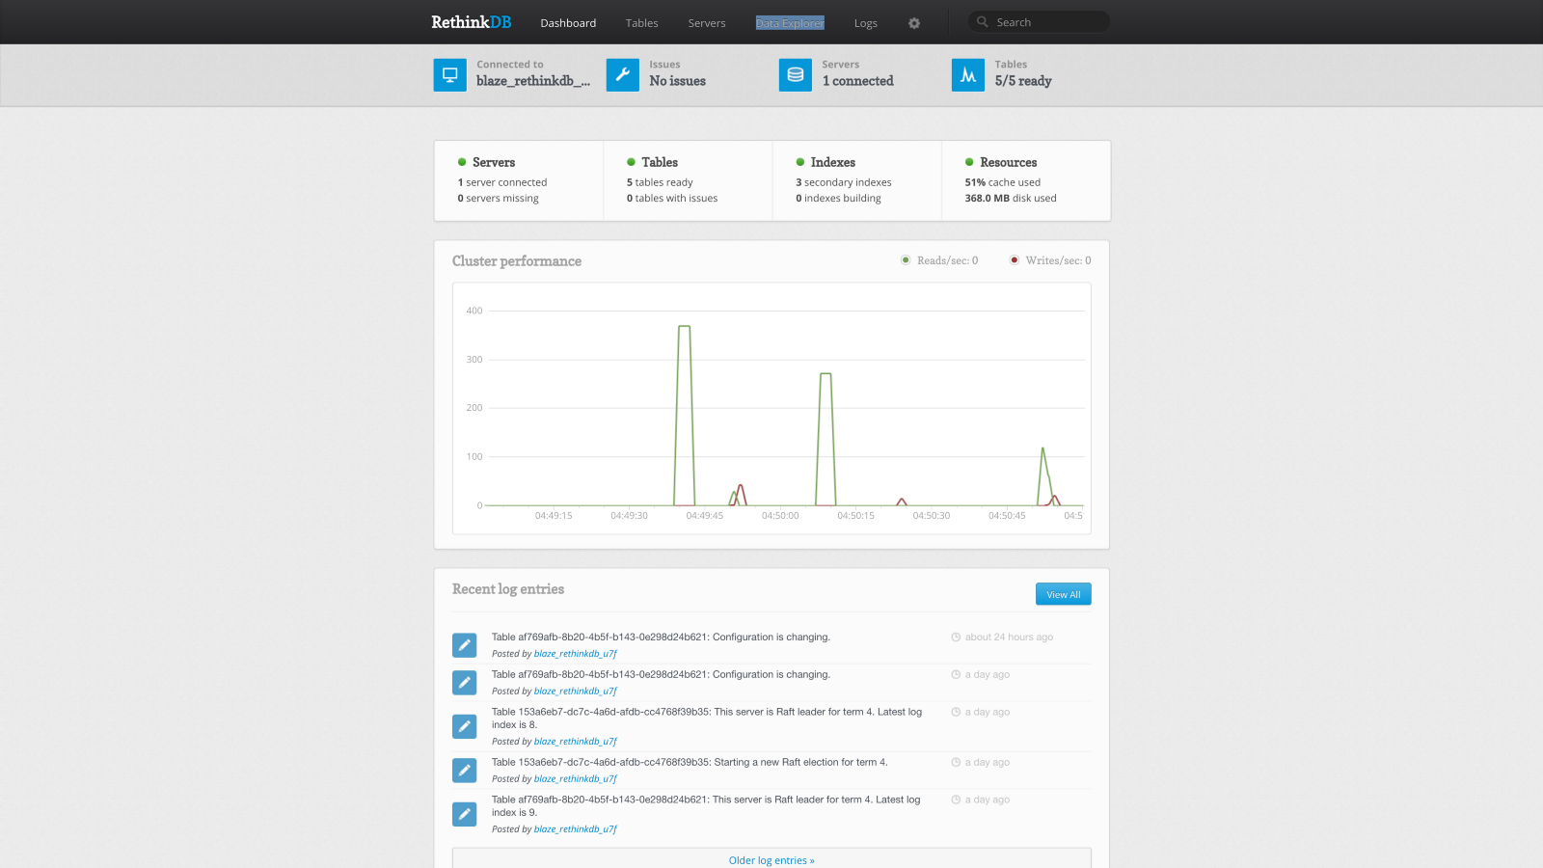Viewport: 1543px width, 868px height.
Task: Click the Connected to monitor icon
Action: tap(449, 75)
